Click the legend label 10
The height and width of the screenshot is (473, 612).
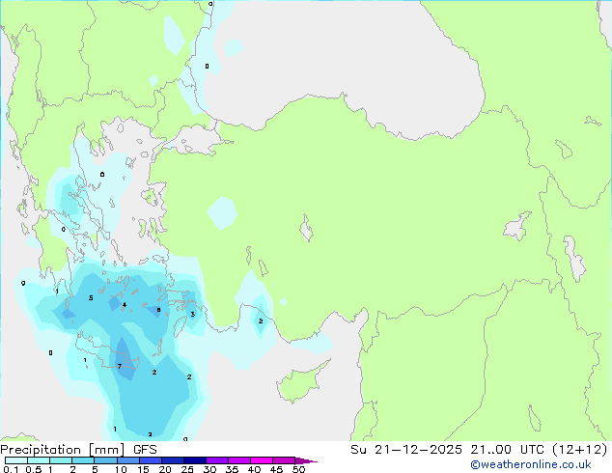(121, 469)
